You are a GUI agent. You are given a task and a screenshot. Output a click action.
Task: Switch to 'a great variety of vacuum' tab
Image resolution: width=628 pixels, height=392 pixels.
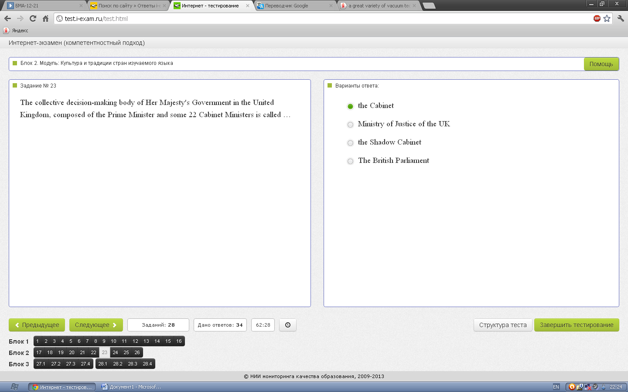(x=378, y=6)
